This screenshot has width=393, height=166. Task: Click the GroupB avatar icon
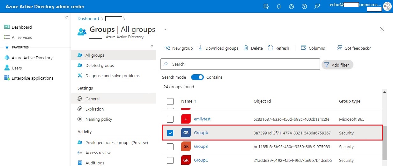coord(186,147)
